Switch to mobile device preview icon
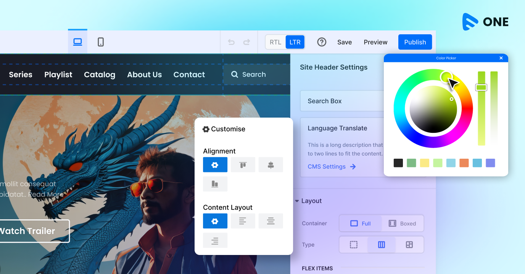The height and width of the screenshot is (274, 525). pos(101,42)
